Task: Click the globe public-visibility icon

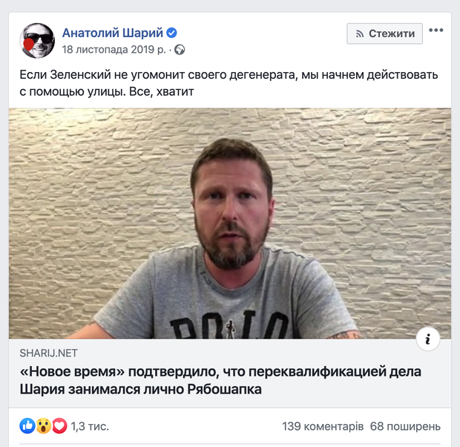Action: pos(180,50)
